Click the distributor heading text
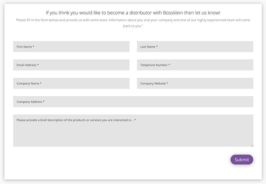This screenshot has height=184, width=266. [133, 13]
